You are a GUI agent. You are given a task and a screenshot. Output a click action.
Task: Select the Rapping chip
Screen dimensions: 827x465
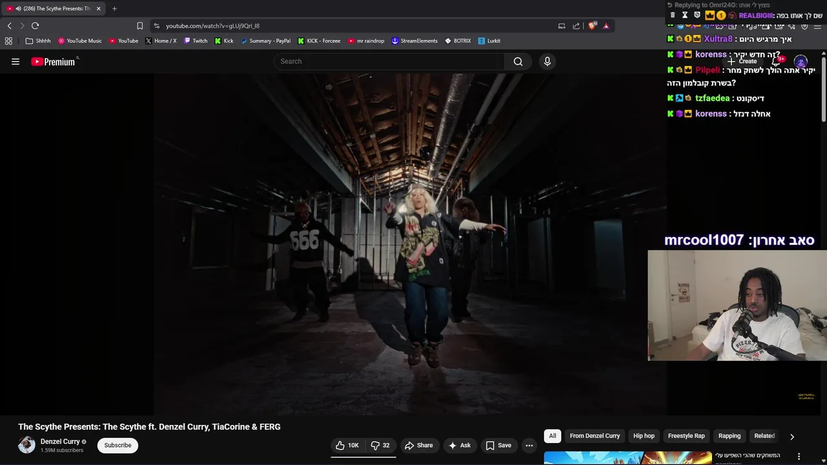[729, 436]
